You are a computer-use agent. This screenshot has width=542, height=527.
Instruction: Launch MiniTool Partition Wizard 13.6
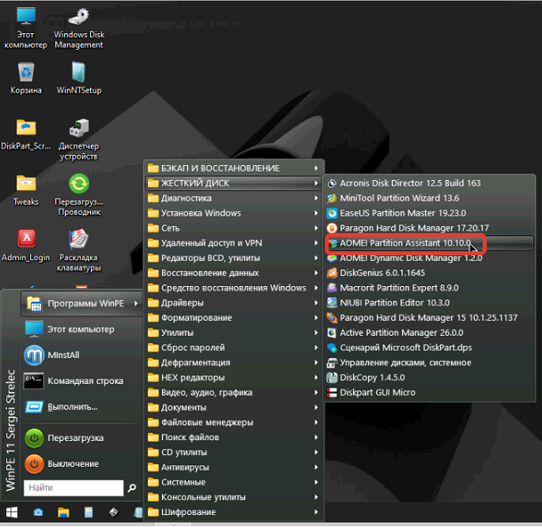click(x=399, y=198)
